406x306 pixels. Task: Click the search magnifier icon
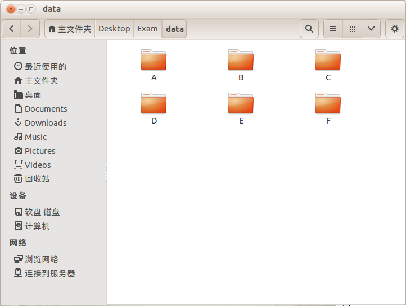(309, 29)
